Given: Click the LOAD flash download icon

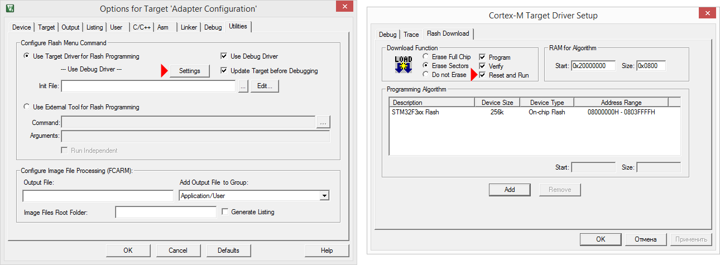Looking at the screenshot, I should (403, 66).
